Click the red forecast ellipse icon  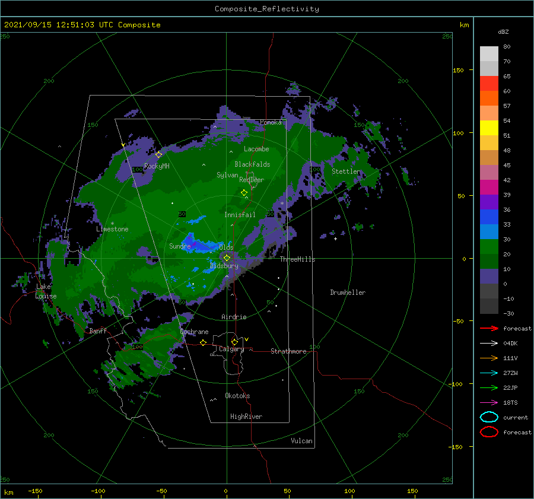point(489,432)
